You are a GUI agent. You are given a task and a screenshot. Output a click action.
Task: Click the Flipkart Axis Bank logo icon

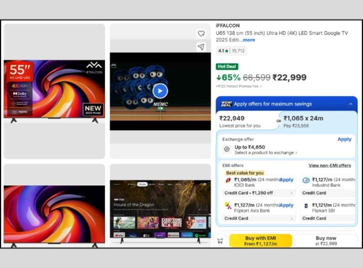tap(228, 206)
